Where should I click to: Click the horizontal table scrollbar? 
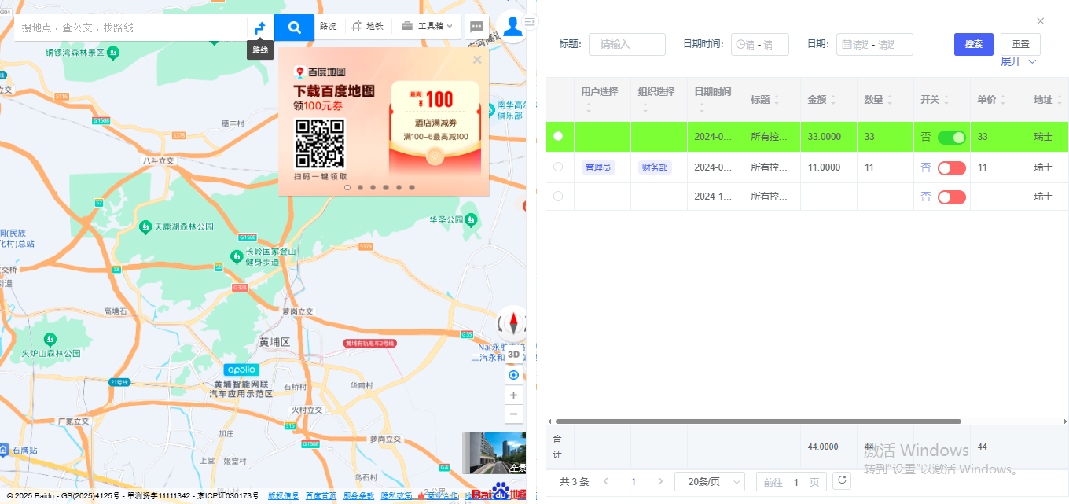pyautogui.click(x=755, y=421)
